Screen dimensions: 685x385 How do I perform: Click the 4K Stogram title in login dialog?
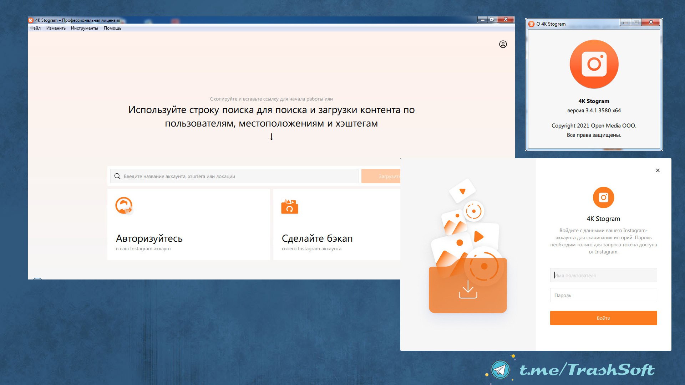[603, 219]
